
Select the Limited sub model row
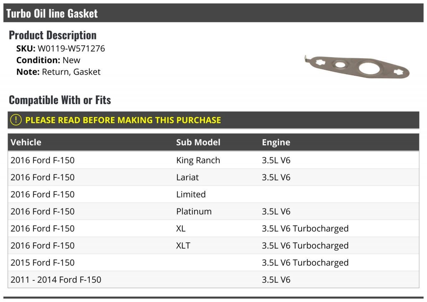coord(213,194)
